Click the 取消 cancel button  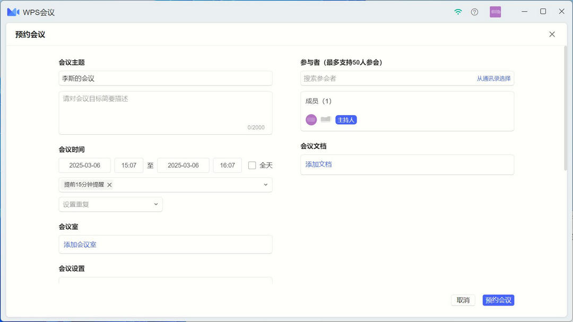(463, 300)
